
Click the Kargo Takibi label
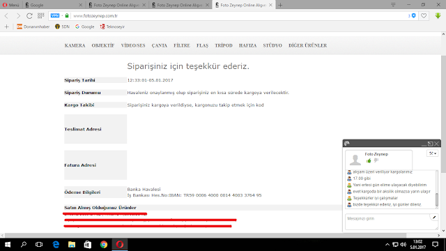[79, 105]
